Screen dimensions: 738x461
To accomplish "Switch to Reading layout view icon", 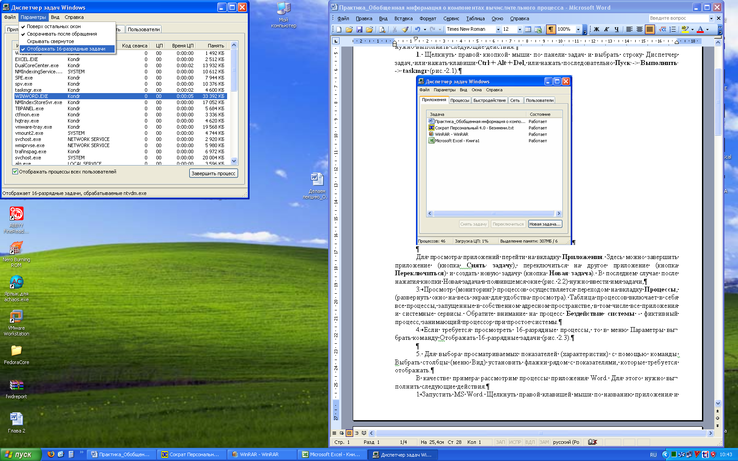I will click(x=364, y=433).
